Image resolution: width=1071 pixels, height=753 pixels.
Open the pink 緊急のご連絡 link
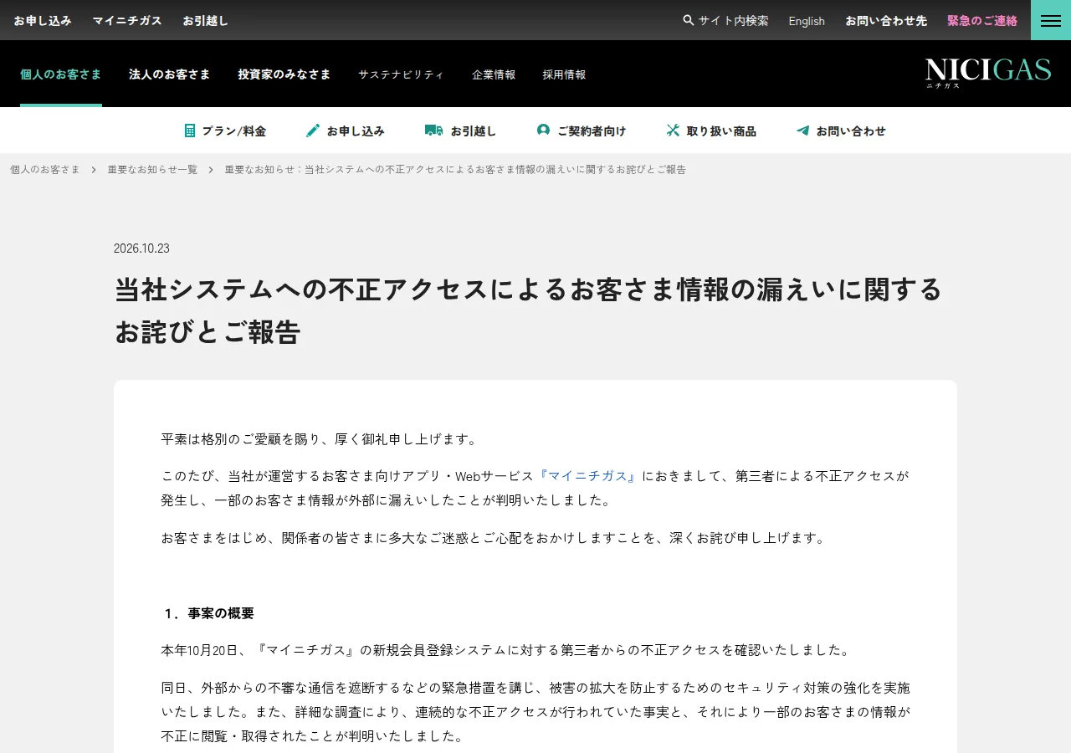[x=982, y=20]
